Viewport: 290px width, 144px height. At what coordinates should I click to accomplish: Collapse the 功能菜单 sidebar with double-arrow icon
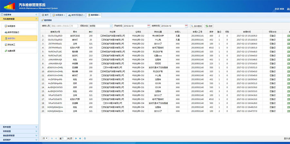(36, 15)
